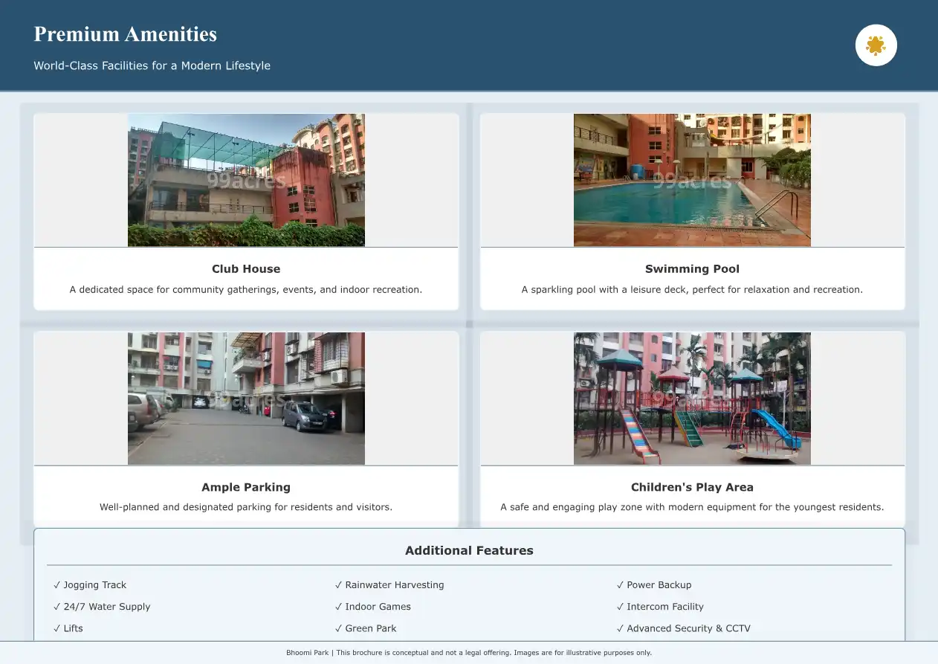Click the Bhoomi Park footer disclaimer
The height and width of the screenshot is (664, 938).
click(x=469, y=653)
